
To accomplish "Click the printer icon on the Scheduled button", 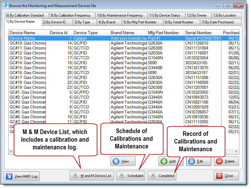I will pos(122,176).
